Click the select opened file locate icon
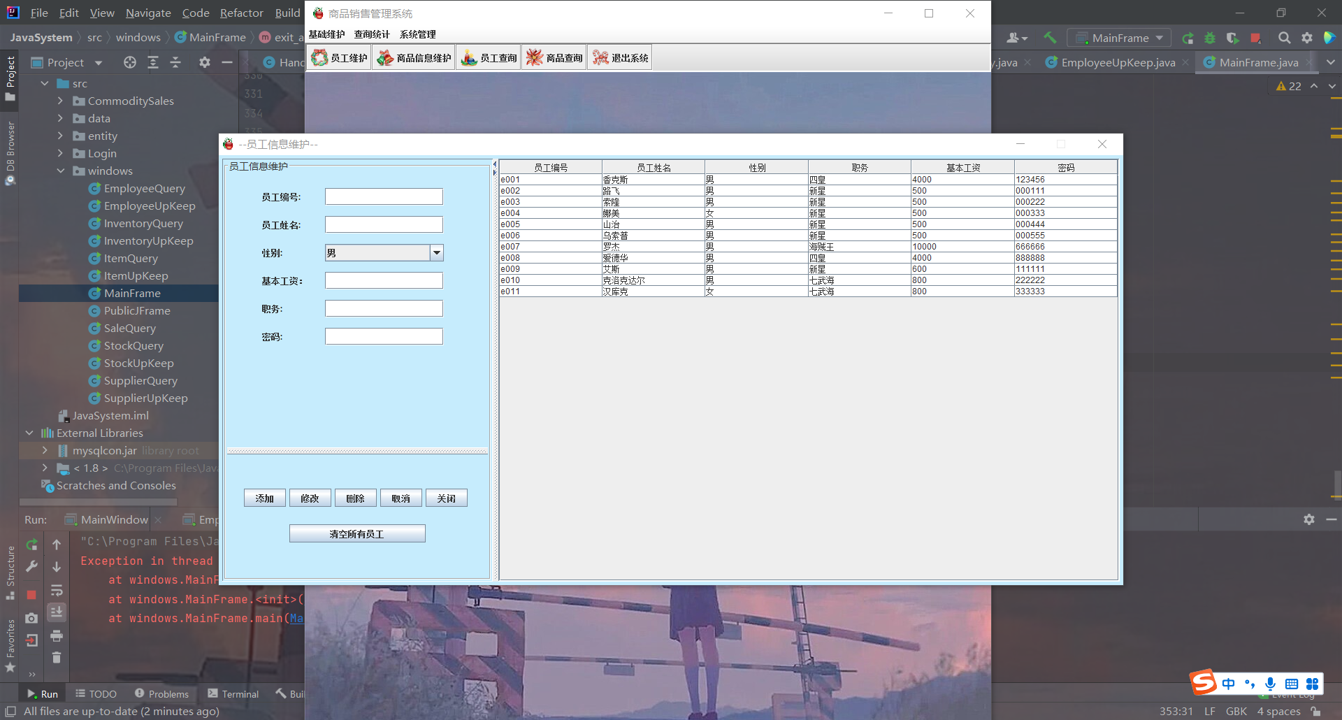 click(x=130, y=62)
